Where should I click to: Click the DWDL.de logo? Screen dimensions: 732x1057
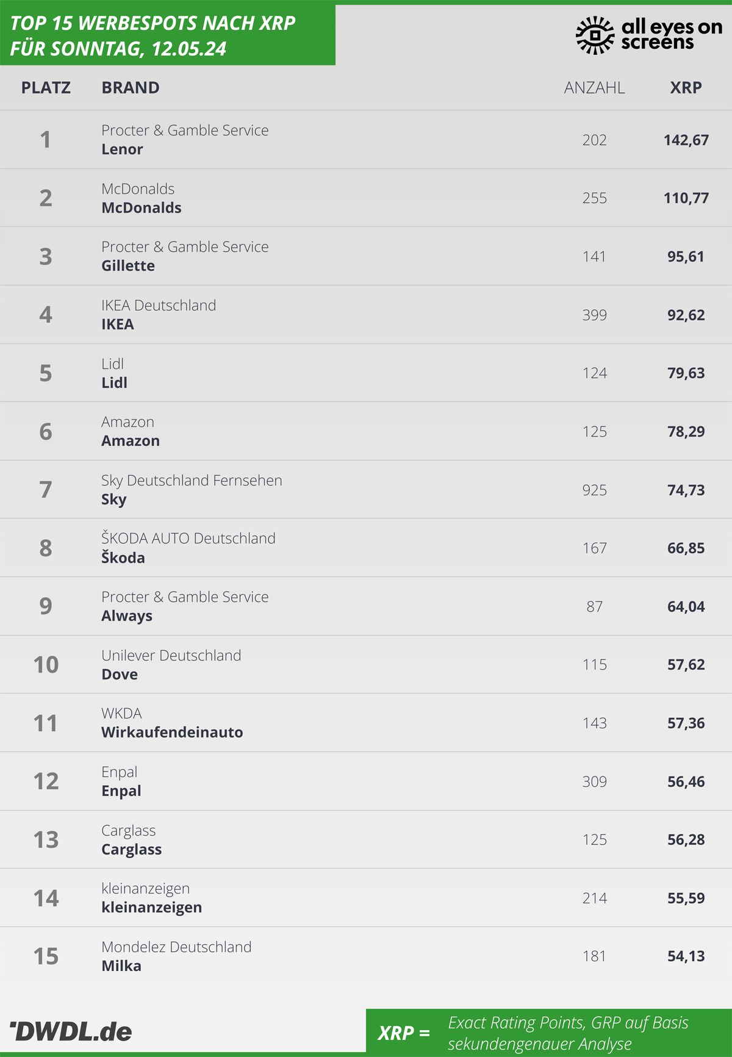click(x=71, y=1031)
